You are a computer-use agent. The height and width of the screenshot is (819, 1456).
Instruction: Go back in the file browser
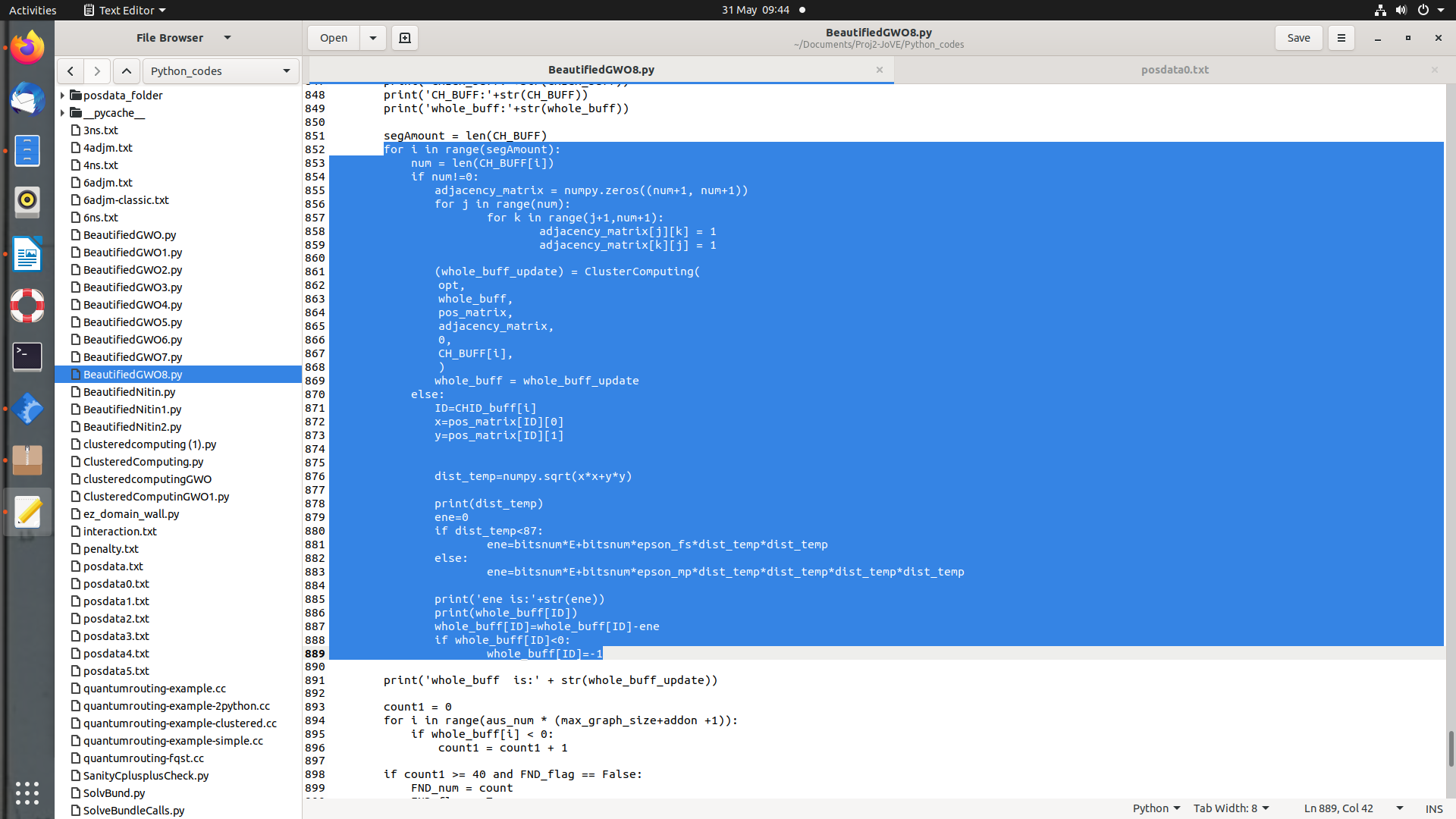(71, 71)
